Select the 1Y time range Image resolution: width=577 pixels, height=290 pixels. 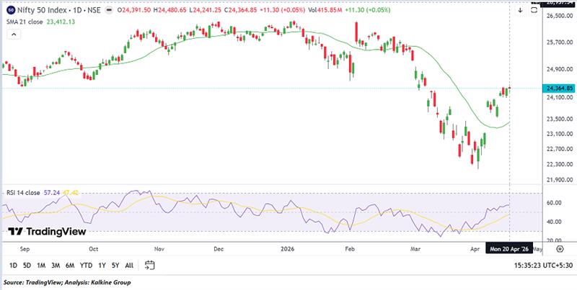(x=102, y=266)
